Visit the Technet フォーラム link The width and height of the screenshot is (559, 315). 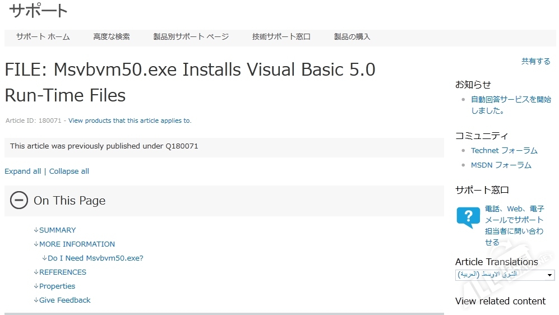(504, 151)
